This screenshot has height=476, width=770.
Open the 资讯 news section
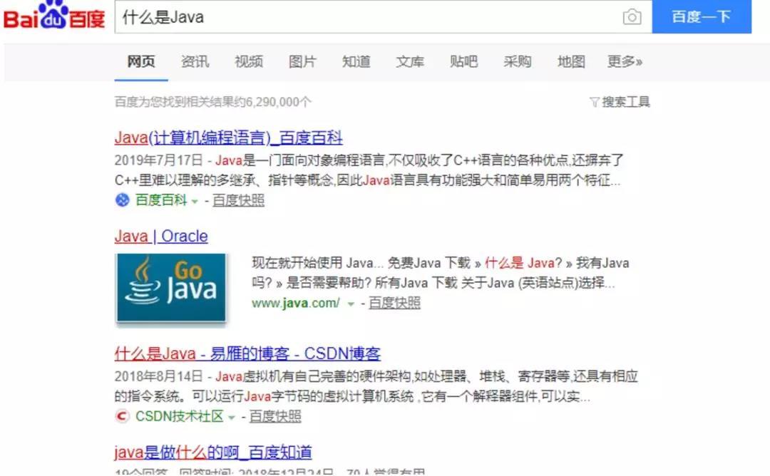[x=195, y=62]
